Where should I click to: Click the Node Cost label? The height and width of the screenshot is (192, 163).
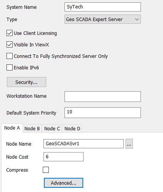click(17, 157)
